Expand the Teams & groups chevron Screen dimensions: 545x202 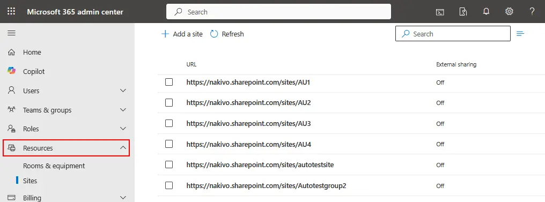pyautogui.click(x=123, y=110)
